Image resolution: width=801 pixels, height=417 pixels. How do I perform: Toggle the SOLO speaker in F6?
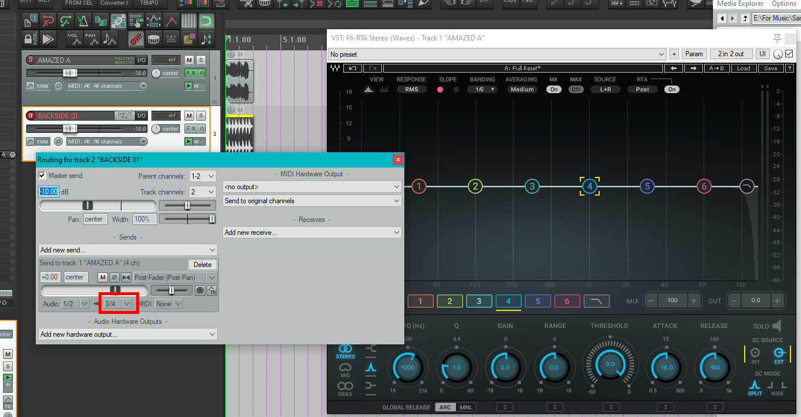777,326
